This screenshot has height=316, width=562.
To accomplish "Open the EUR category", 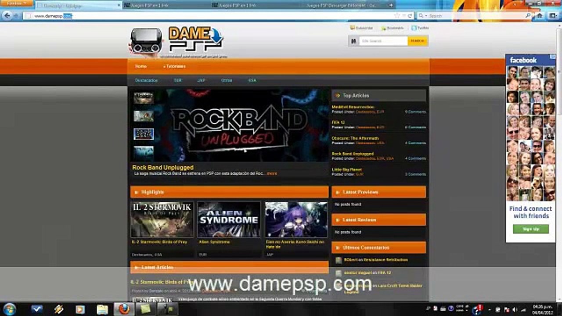I will [177, 80].
